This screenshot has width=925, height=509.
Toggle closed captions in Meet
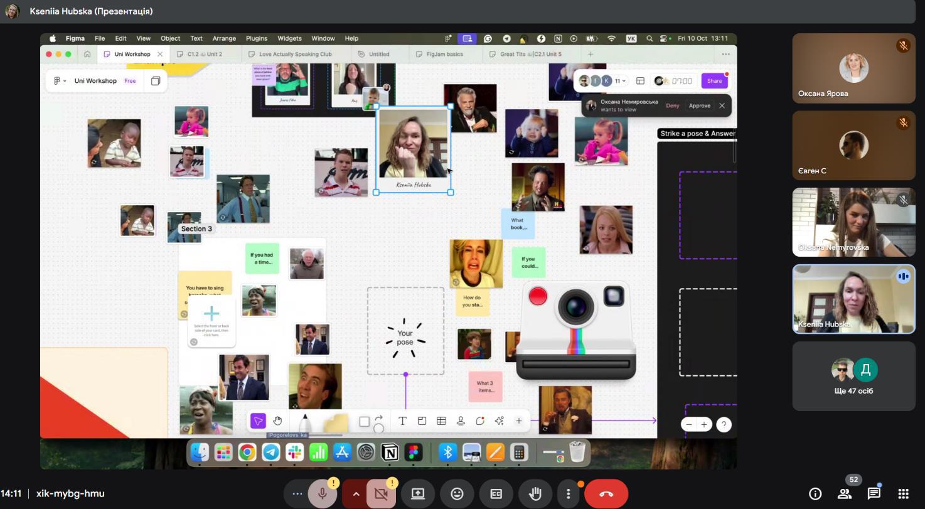[496, 494]
